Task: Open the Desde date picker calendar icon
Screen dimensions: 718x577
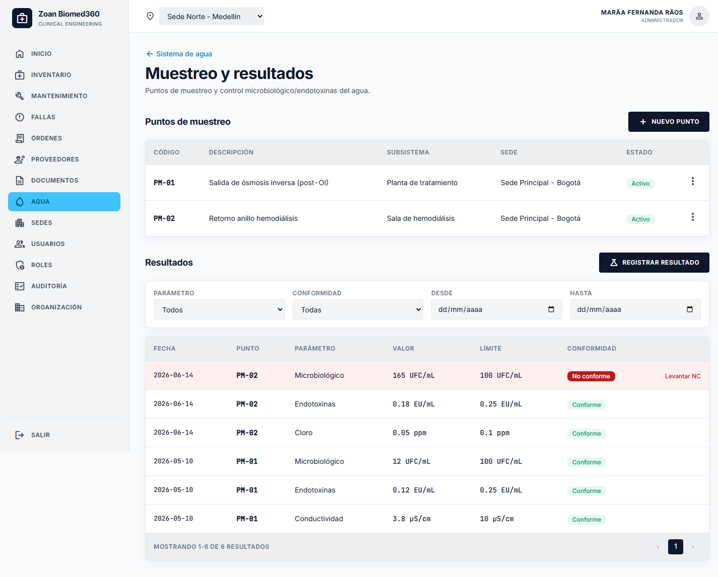Action: point(551,309)
